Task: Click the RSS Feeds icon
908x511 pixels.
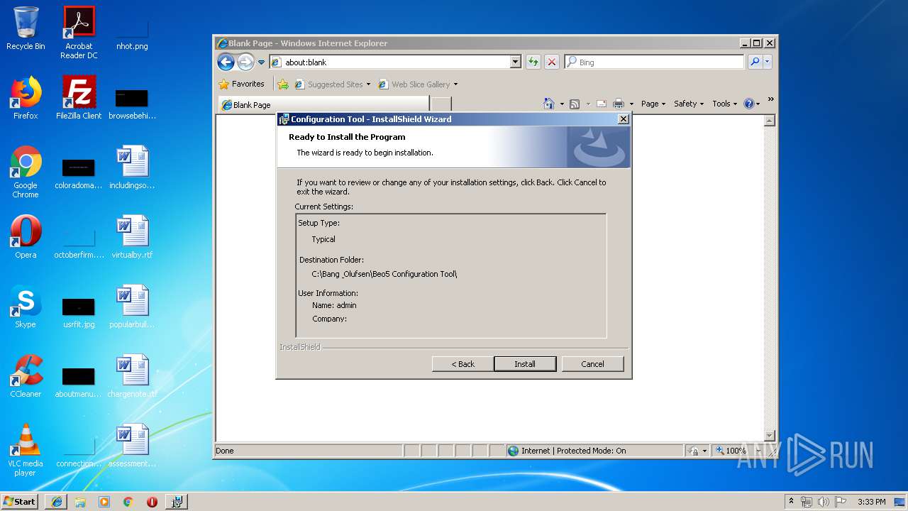Action: [x=575, y=104]
